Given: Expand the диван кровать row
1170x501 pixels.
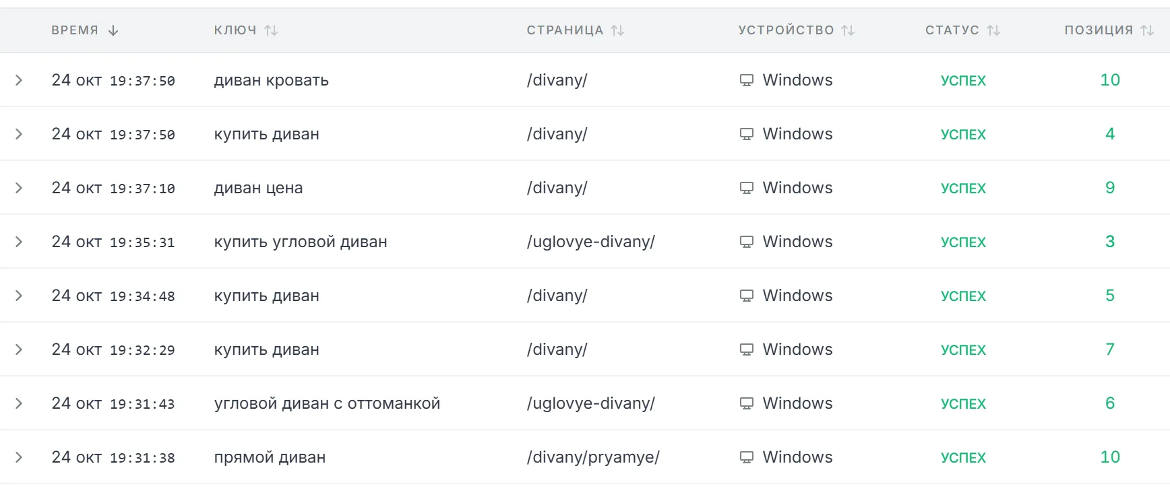Looking at the screenshot, I should point(19,80).
